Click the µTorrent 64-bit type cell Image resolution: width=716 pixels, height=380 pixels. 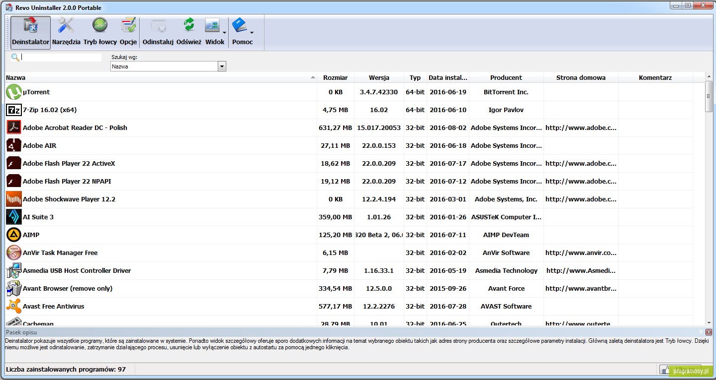tap(415, 92)
